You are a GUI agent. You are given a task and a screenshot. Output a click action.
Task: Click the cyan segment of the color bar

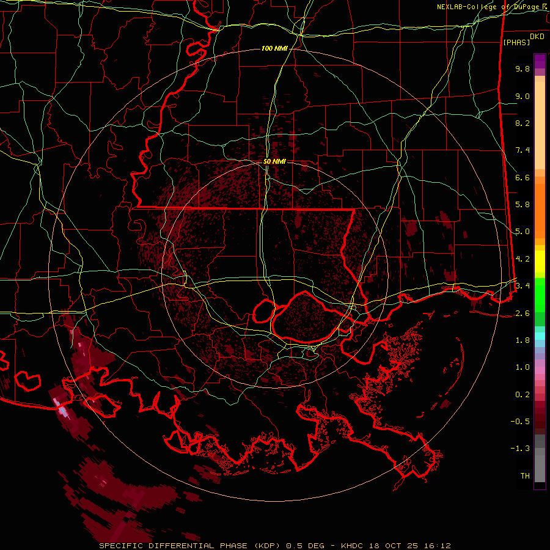click(x=540, y=336)
